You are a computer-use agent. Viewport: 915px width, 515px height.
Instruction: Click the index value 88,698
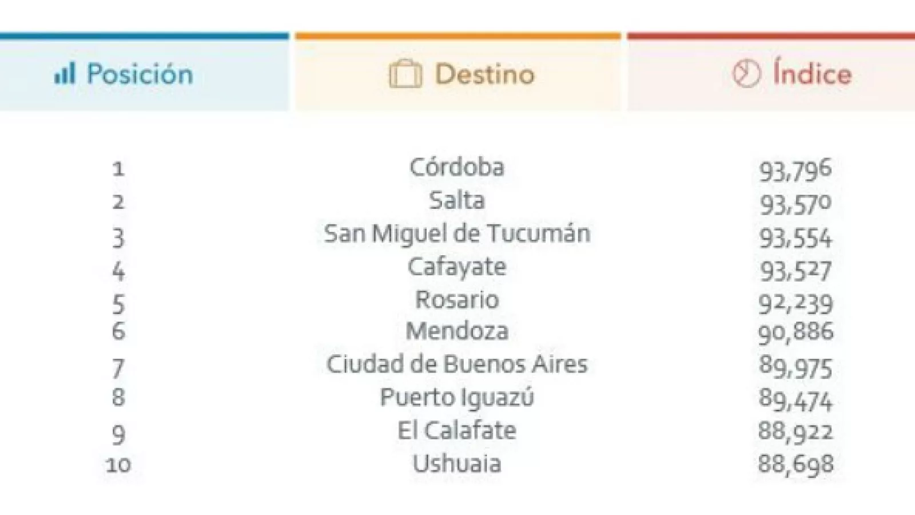point(795,464)
